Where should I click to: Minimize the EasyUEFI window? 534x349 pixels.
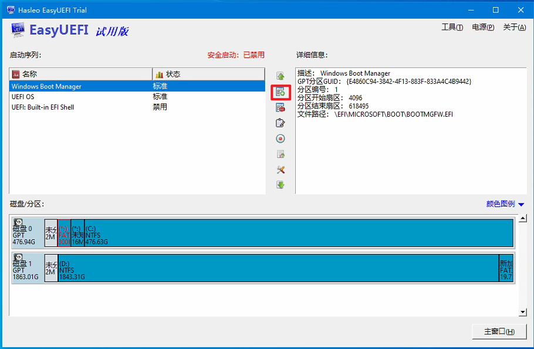[471, 10]
